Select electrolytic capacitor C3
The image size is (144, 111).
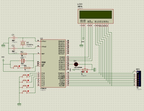coord(23,61)
